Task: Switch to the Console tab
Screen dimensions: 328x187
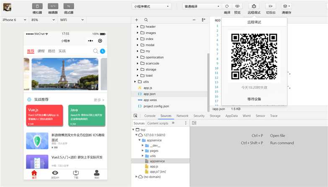Action: click(150, 116)
